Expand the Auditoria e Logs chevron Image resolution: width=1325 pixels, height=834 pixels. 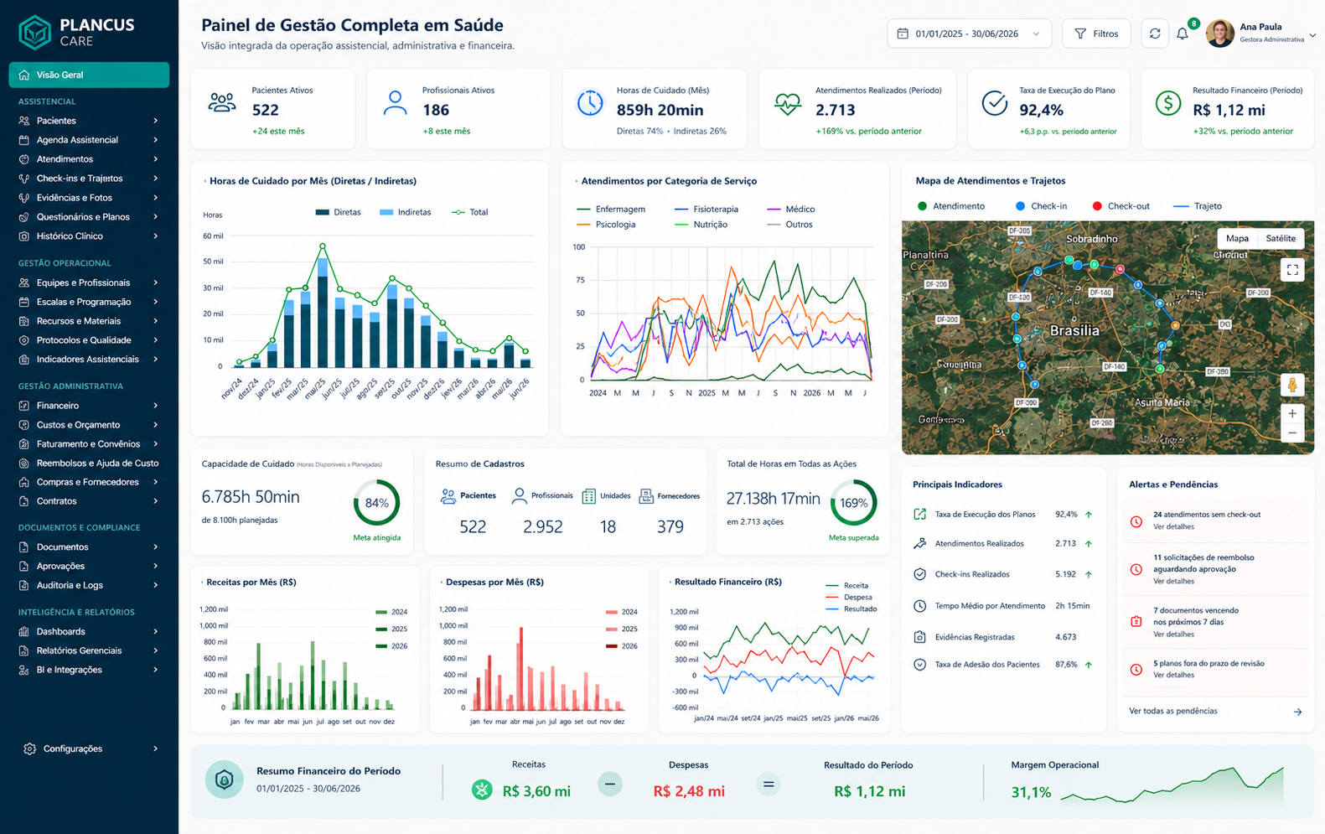(x=156, y=585)
